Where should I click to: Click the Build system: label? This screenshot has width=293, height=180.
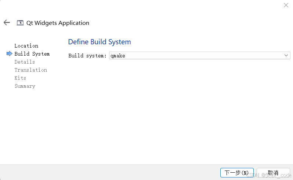tap(87, 56)
